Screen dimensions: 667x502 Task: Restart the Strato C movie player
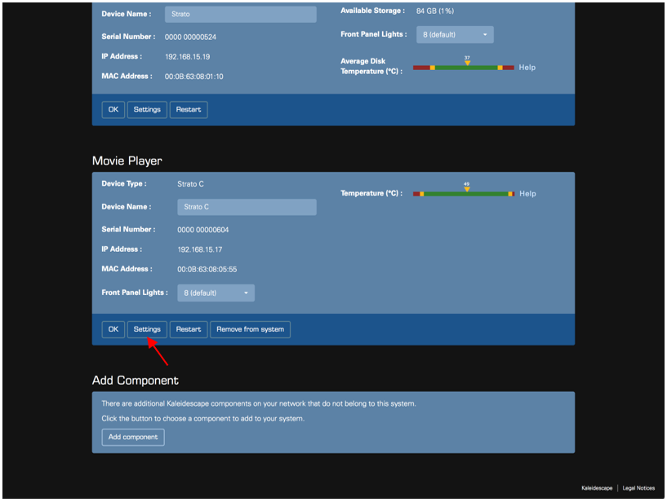click(189, 329)
